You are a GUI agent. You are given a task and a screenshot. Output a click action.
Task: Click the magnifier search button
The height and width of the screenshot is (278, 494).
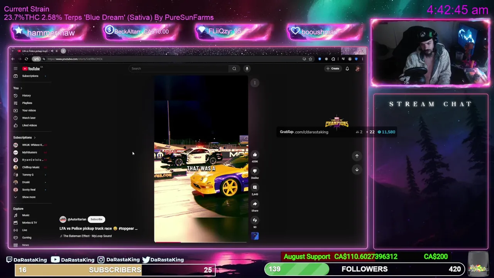point(234,69)
